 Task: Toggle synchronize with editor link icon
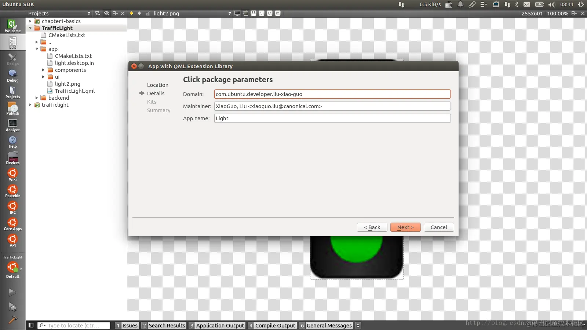(107, 13)
